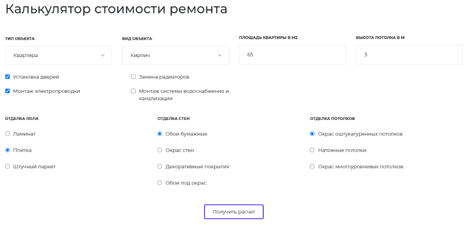Select Обои под окрас radio button
The width and height of the screenshot is (469, 226).
coord(160,183)
